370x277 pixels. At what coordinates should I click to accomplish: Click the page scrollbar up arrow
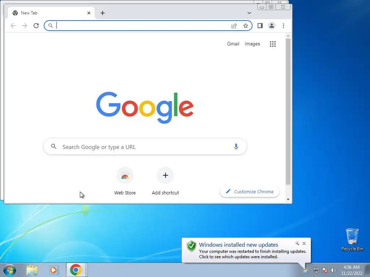tap(288, 36)
